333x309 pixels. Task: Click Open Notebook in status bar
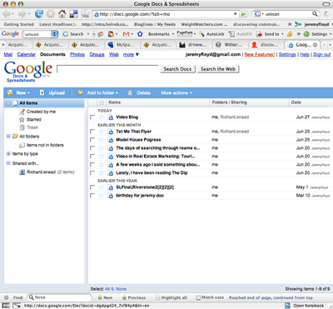coord(305,306)
